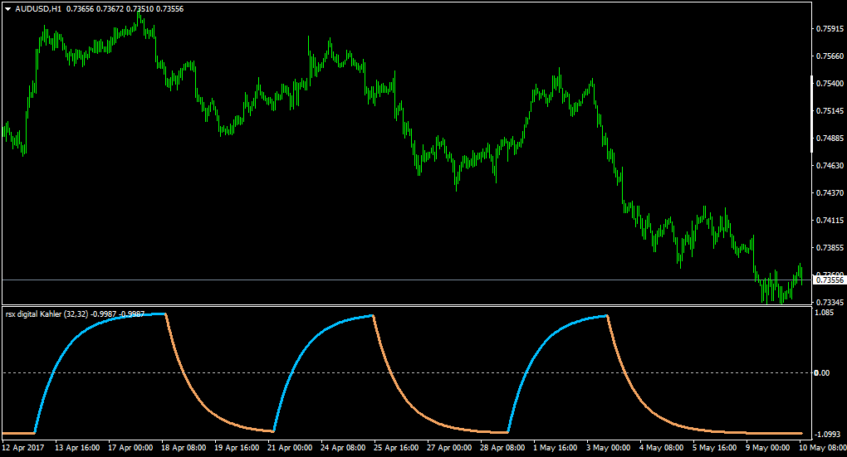This screenshot has height=457, width=847.
Task: Click the 0.74370 price scale label
Action: click(x=830, y=193)
